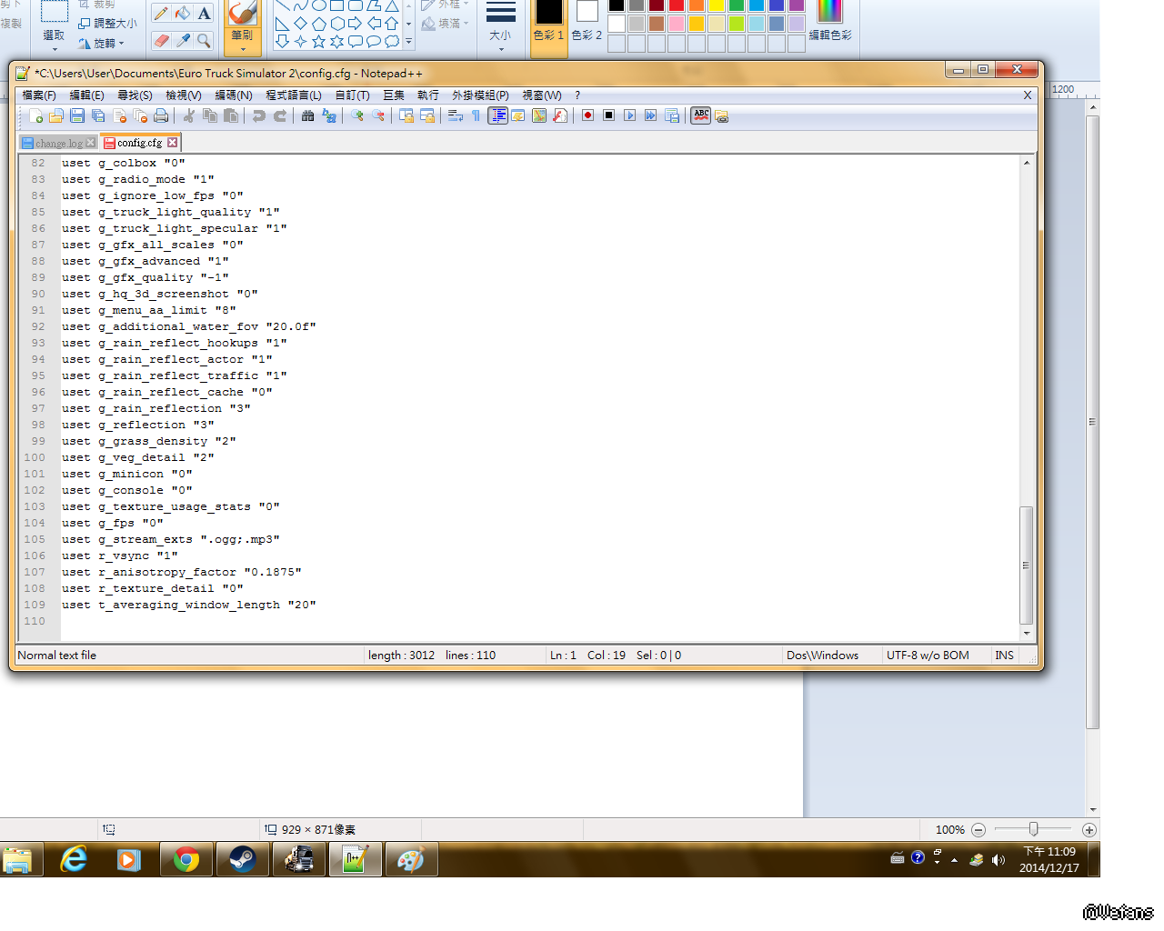1164x931 pixels.
Task: Open the 檔案(F) menu
Action: click(39, 95)
